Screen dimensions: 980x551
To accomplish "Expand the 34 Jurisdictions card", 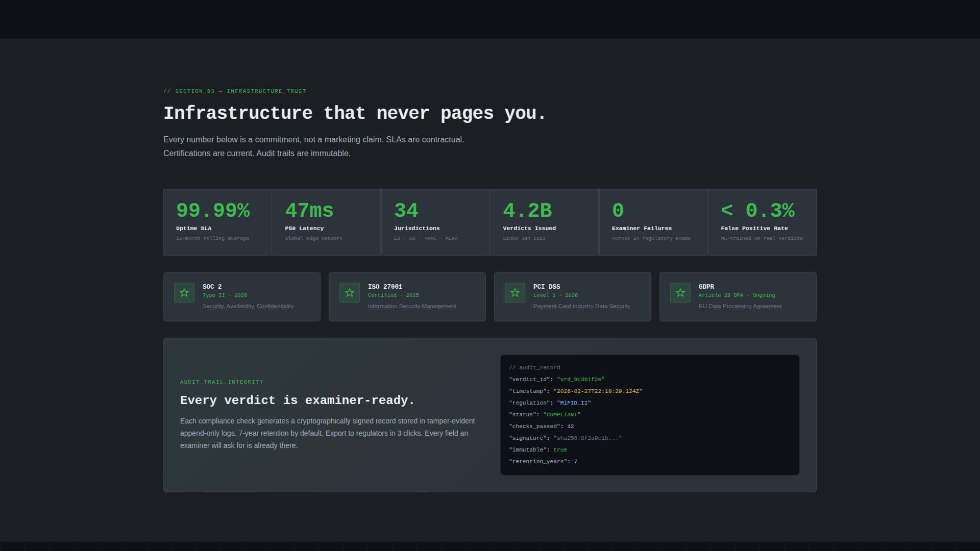I will click(x=435, y=222).
